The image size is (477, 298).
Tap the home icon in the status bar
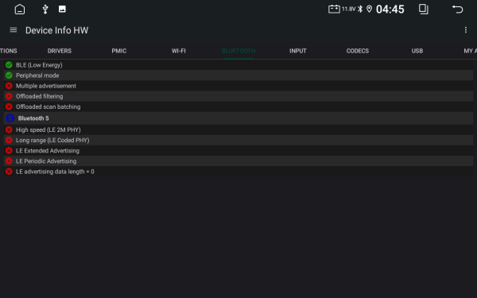(x=20, y=10)
